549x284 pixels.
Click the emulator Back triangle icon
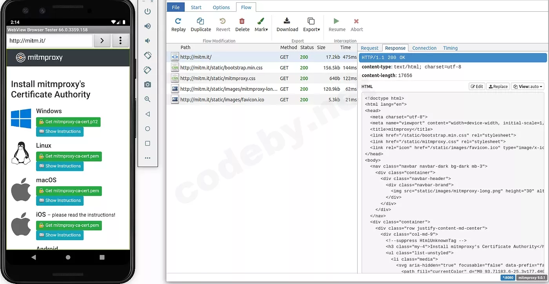click(147, 114)
